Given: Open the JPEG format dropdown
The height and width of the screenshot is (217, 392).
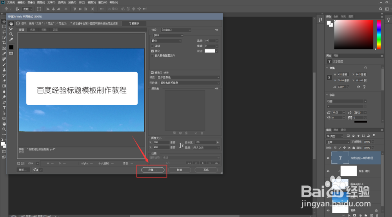Looking at the screenshot, I should 168,36.
